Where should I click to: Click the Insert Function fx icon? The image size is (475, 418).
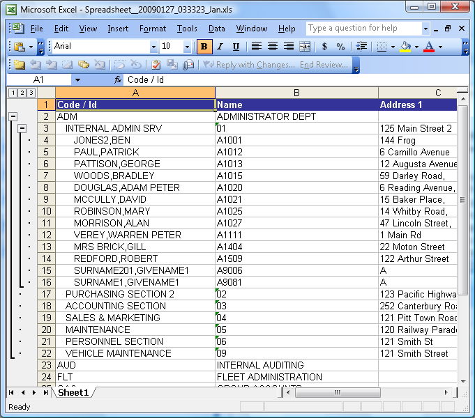(118, 80)
